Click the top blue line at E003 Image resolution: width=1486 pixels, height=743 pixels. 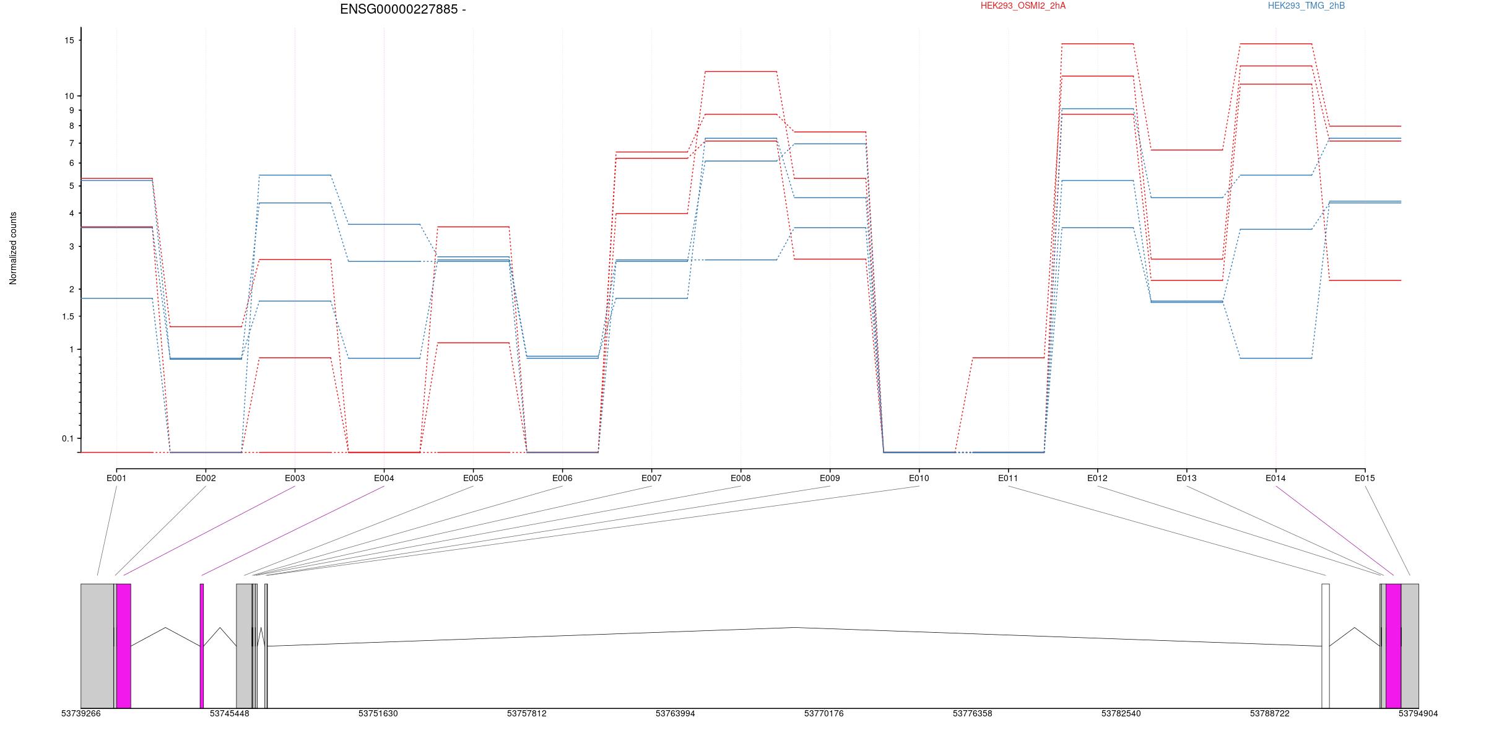tap(295, 175)
